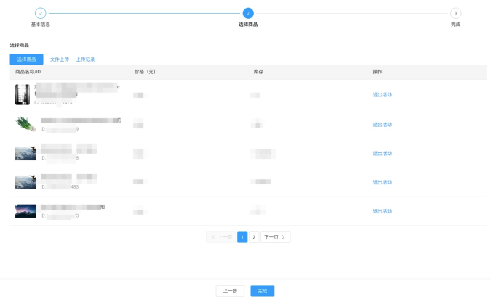Click the step two circle indicator

pyautogui.click(x=248, y=13)
